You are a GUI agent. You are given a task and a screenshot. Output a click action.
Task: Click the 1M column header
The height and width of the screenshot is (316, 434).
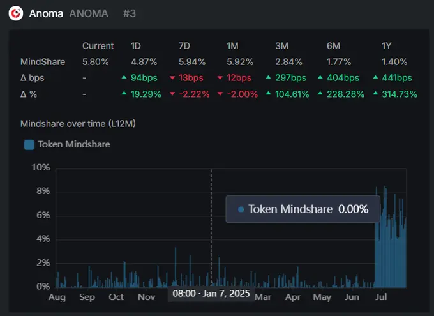point(232,46)
